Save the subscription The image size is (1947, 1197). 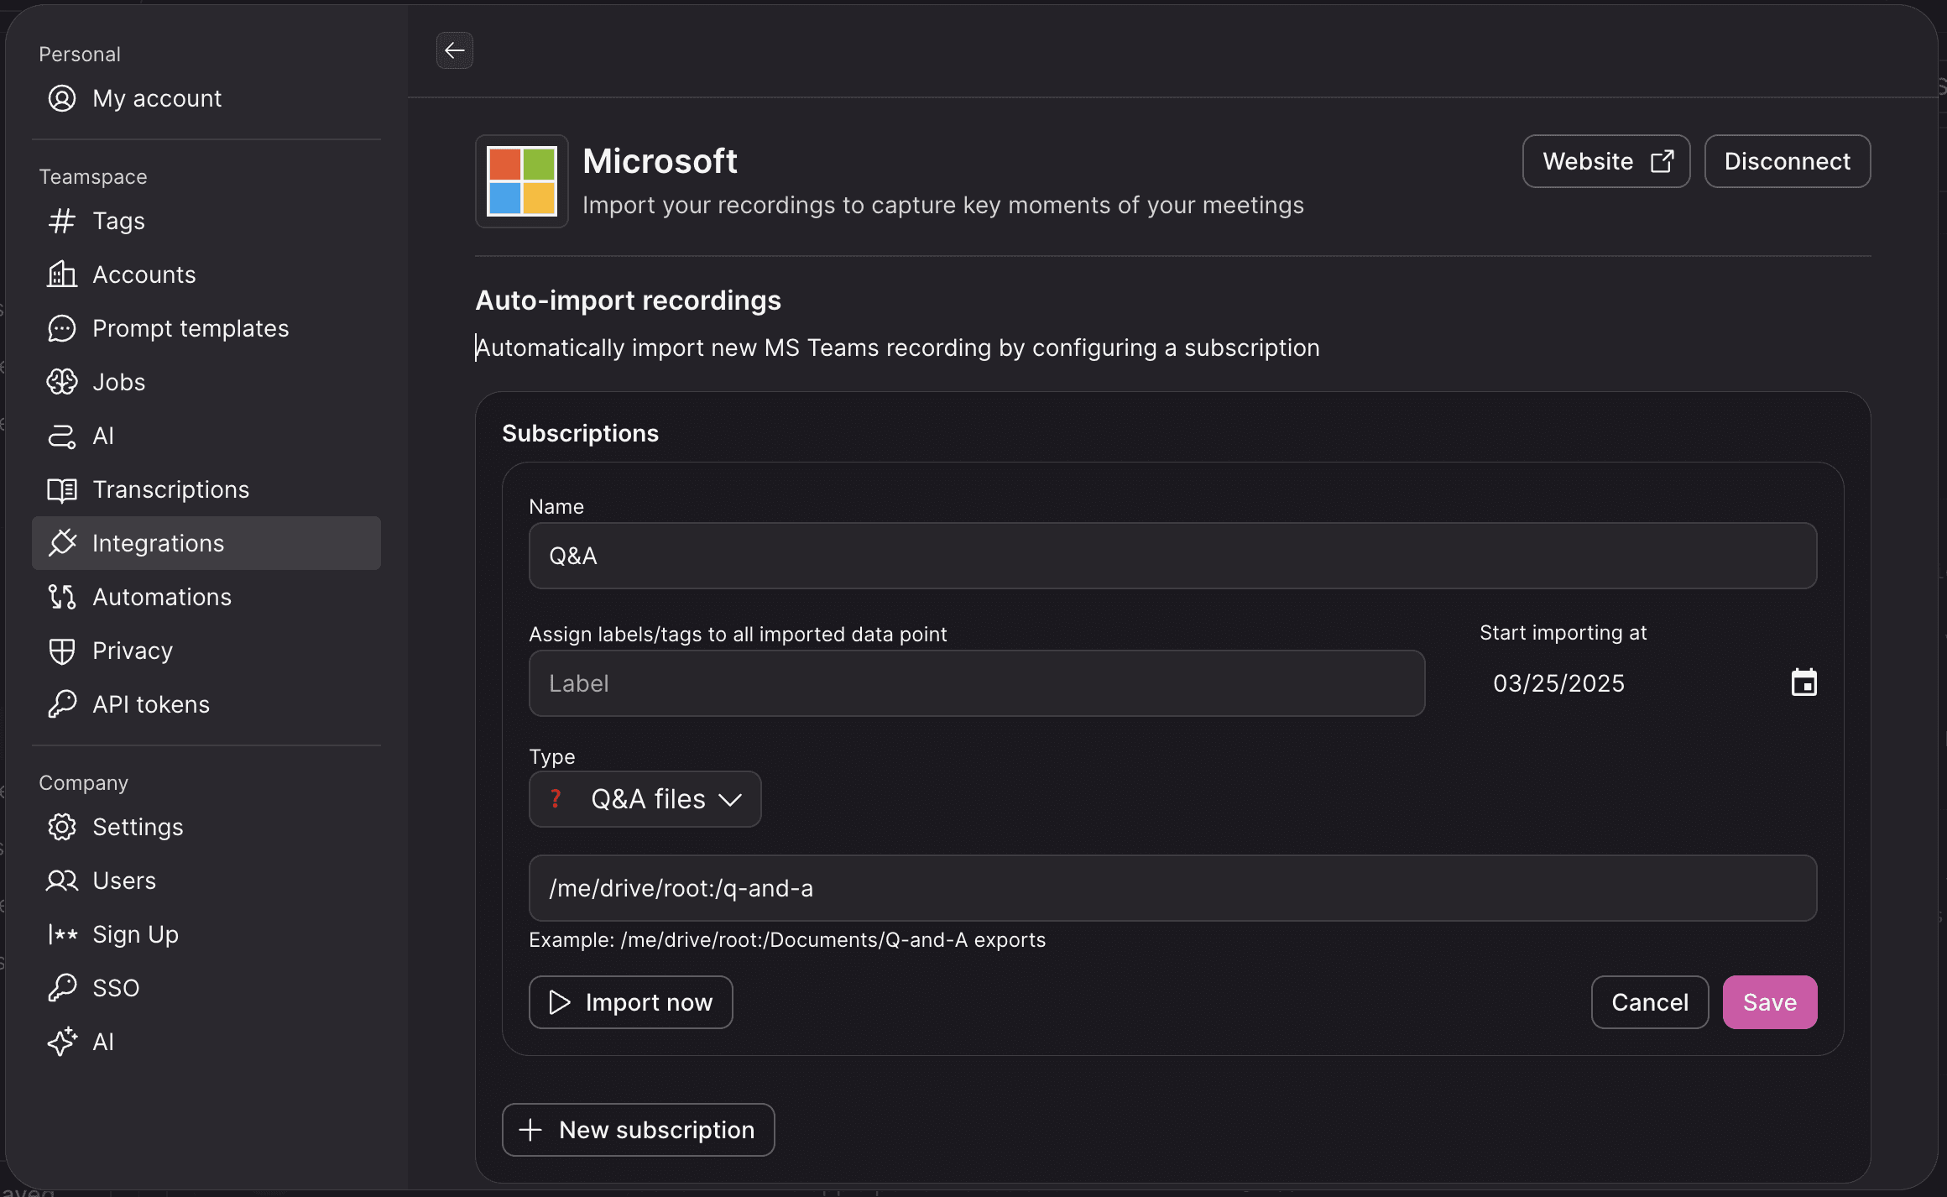[x=1769, y=1002]
